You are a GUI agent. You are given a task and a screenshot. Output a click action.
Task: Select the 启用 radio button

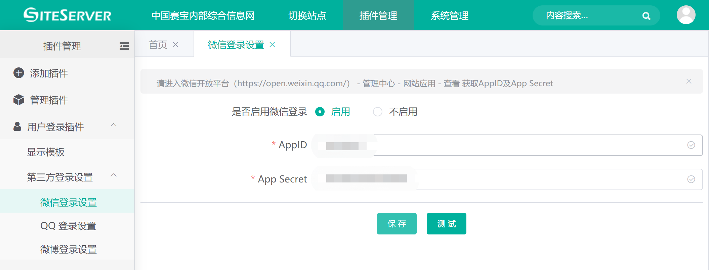tap(320, 112)
